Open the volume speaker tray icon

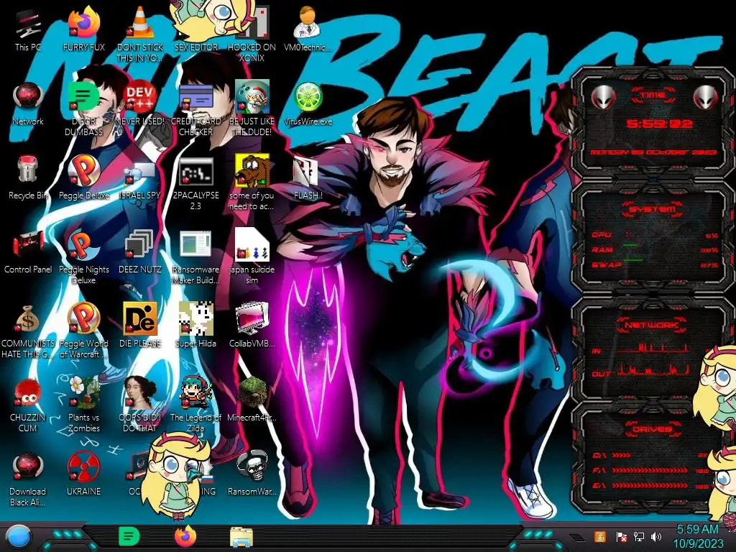point(657,536)
